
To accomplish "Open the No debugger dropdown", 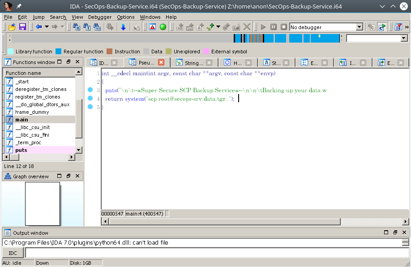I will click(x=359, y=27).
